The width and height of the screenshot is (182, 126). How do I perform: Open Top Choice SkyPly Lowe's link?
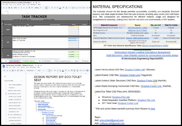(137, 28)
